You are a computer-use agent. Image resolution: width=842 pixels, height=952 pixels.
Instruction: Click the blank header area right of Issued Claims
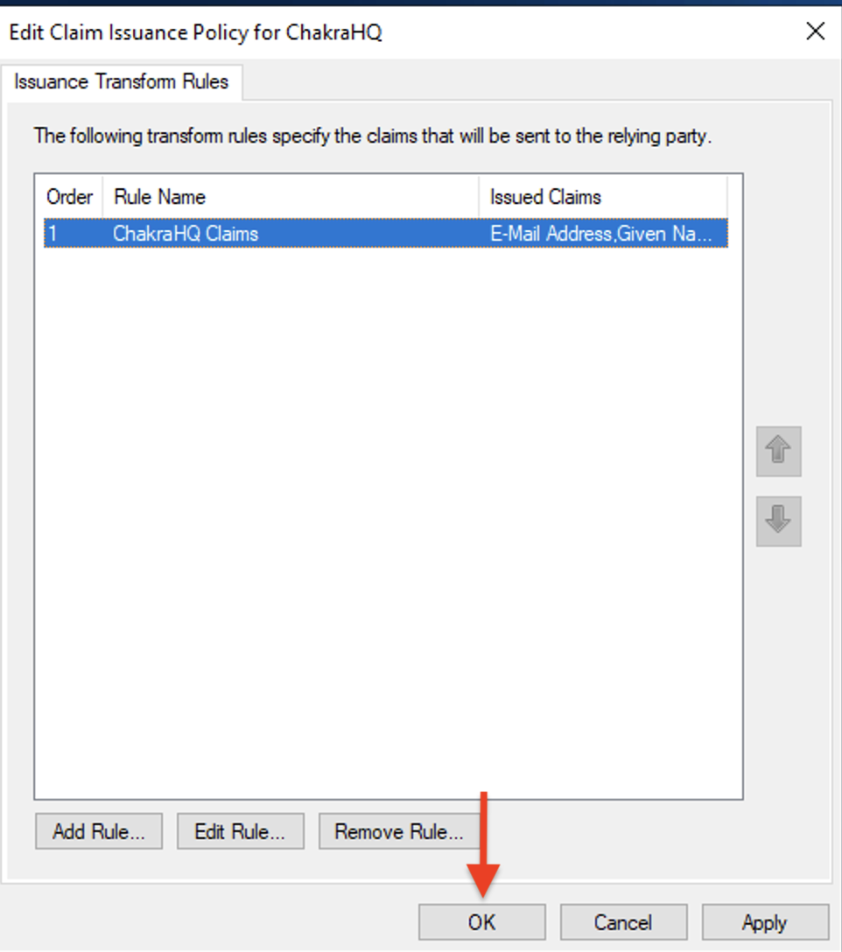tap(733, 197)
